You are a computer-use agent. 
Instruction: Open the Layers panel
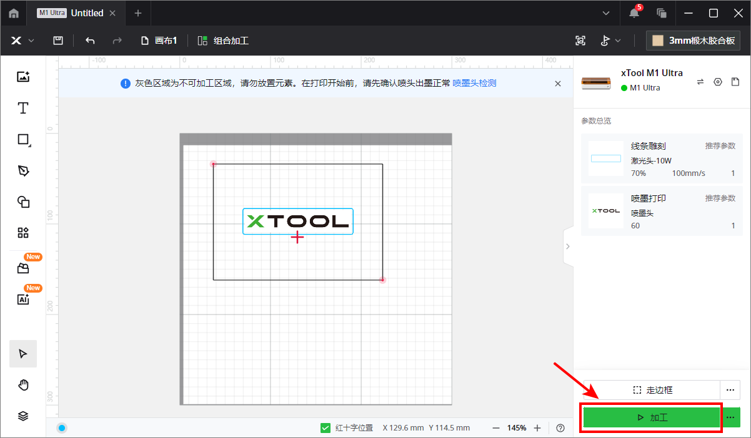point(23,416)
